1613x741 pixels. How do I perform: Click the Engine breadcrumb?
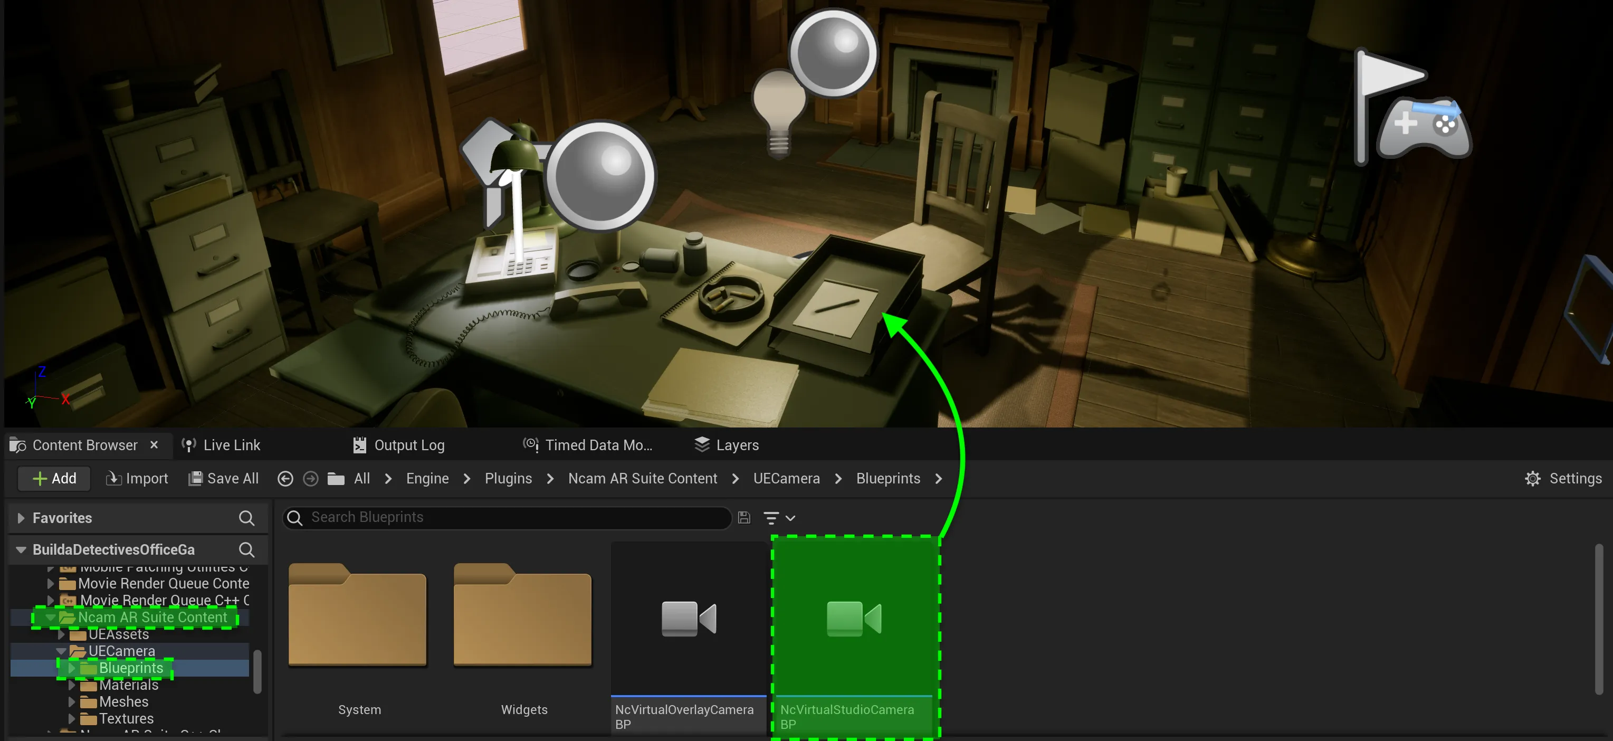pyautogui.click(x=427, y=479)
